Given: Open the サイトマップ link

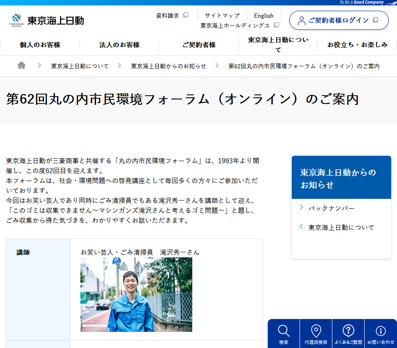Looking at the screenshot, I should click(222, 15).
